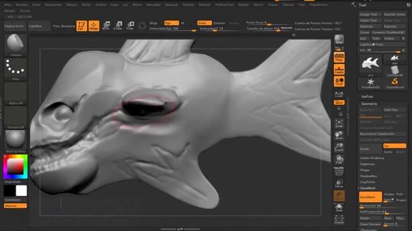412x231 pixels.
Task: Open the Brochas menu
Action: [x=22, y=4]
